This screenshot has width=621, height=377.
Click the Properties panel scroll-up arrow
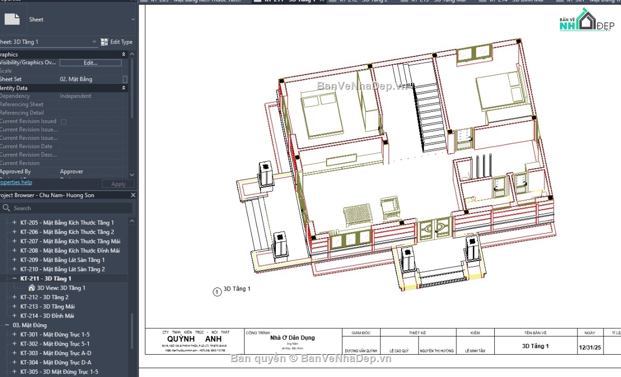click(132, 54)
